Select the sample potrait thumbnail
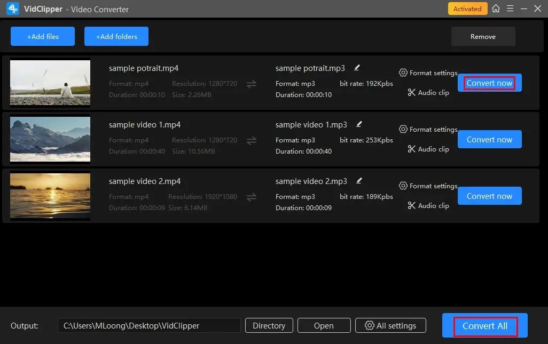 [50, 82]
